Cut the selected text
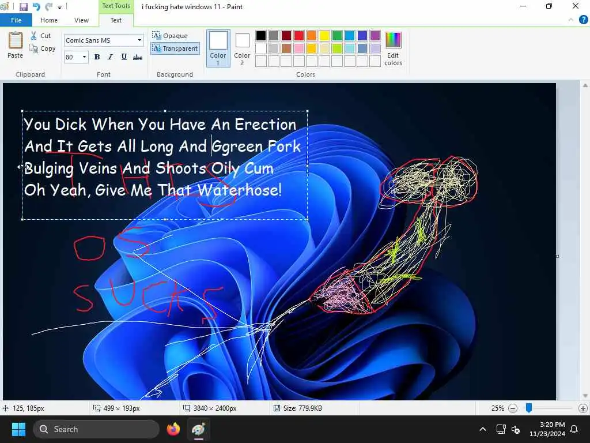 click(x=41, y=36)
